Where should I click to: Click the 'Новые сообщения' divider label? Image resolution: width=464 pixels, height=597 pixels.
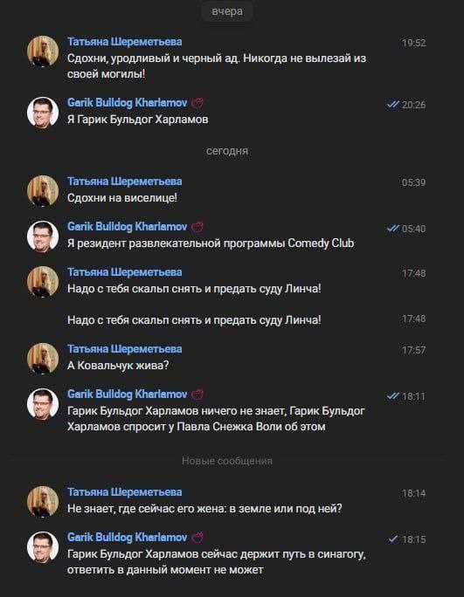227,461
